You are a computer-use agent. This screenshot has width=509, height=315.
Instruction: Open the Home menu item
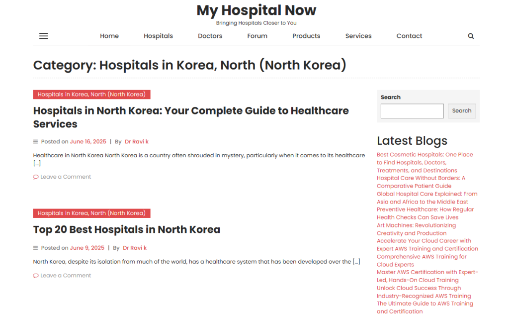coord(109,36)
